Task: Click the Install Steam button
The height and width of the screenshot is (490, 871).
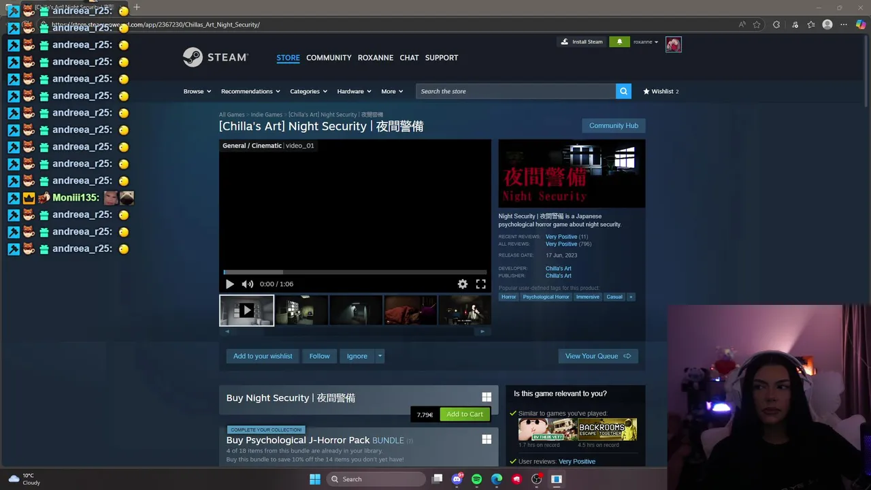Action: [582, 42]
